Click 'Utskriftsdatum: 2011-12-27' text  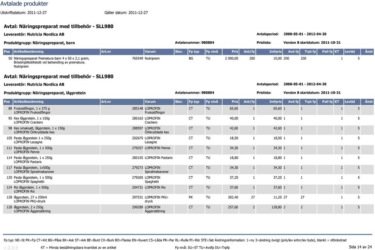(23, 12)
